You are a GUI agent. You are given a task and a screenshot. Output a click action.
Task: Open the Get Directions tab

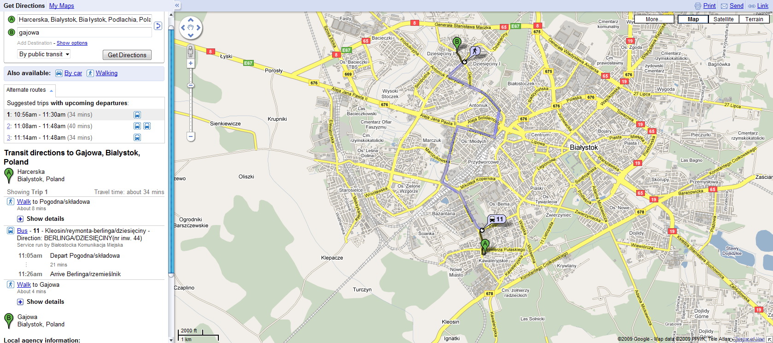pyautogui.click(x=24, y=6)
